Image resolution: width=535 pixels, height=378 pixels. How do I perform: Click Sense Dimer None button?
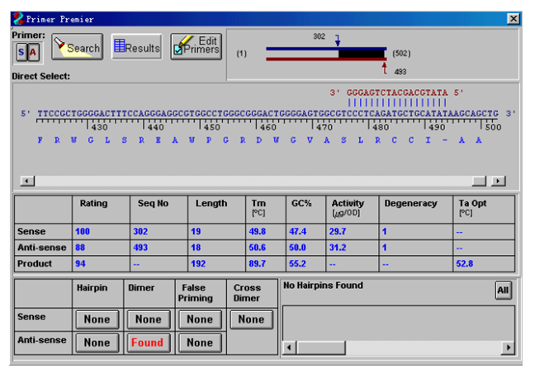click(148, 319)
